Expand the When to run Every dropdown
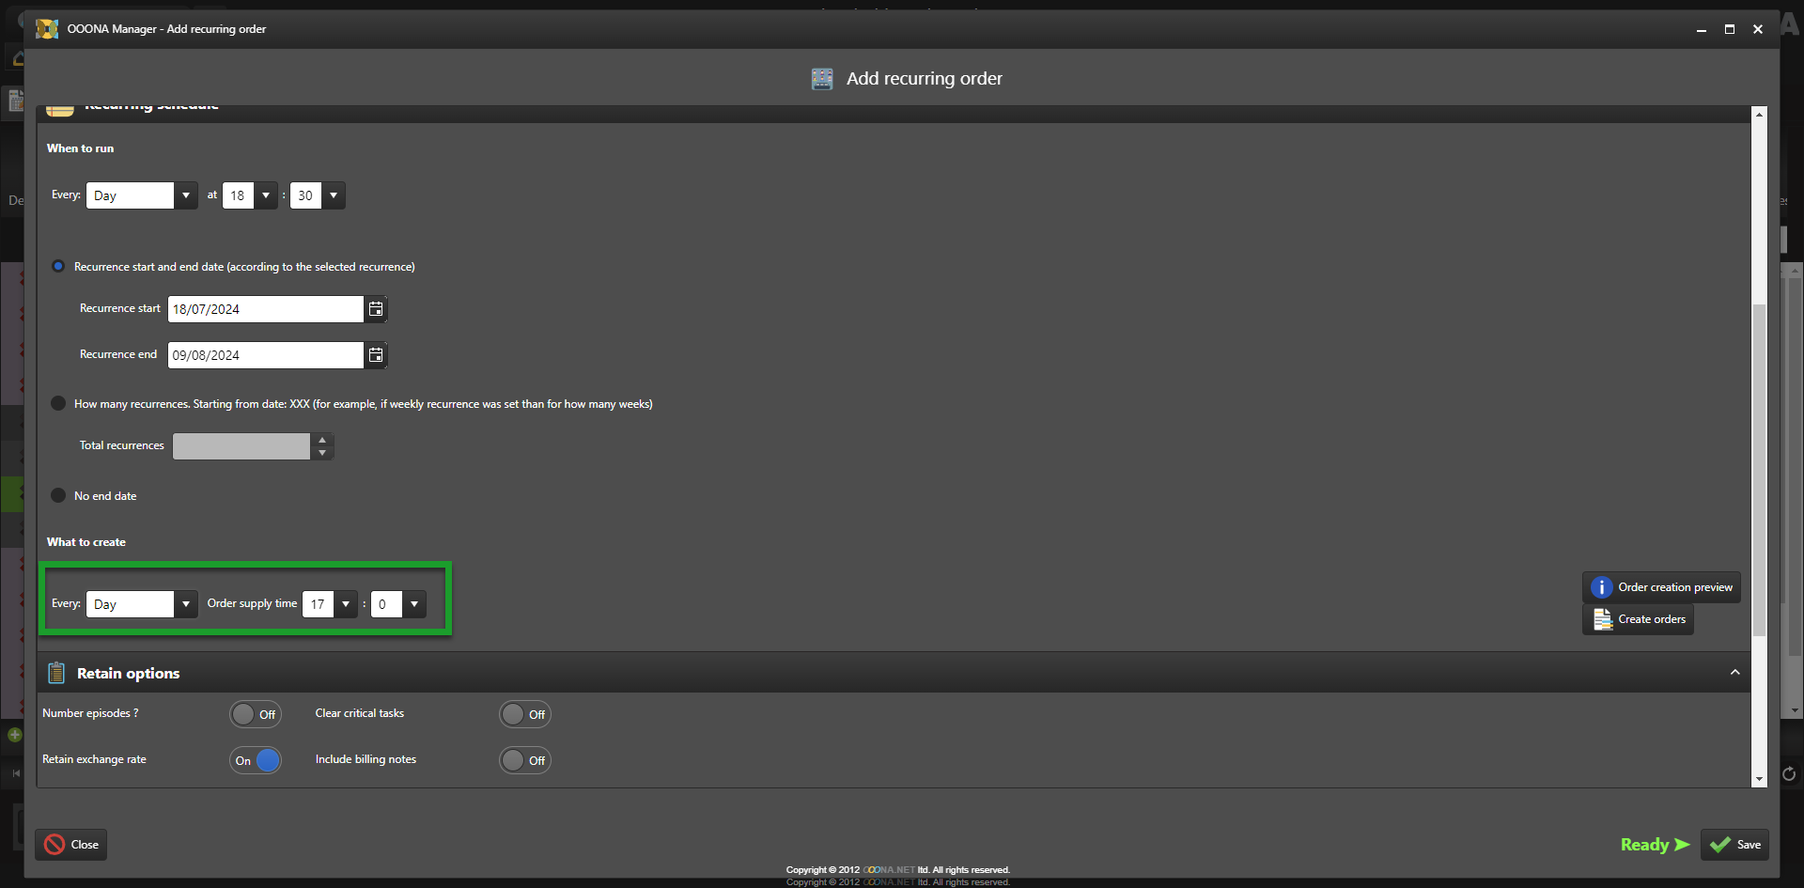 (185, 195)
